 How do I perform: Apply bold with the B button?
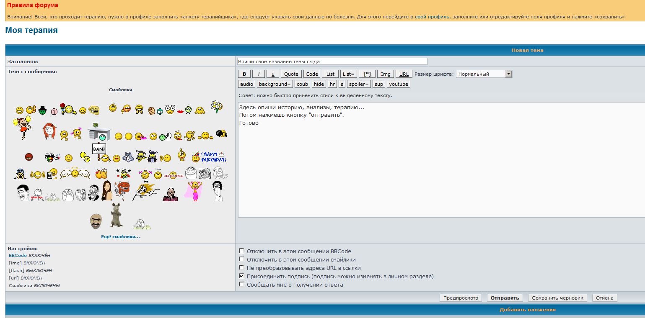(244, 74)
